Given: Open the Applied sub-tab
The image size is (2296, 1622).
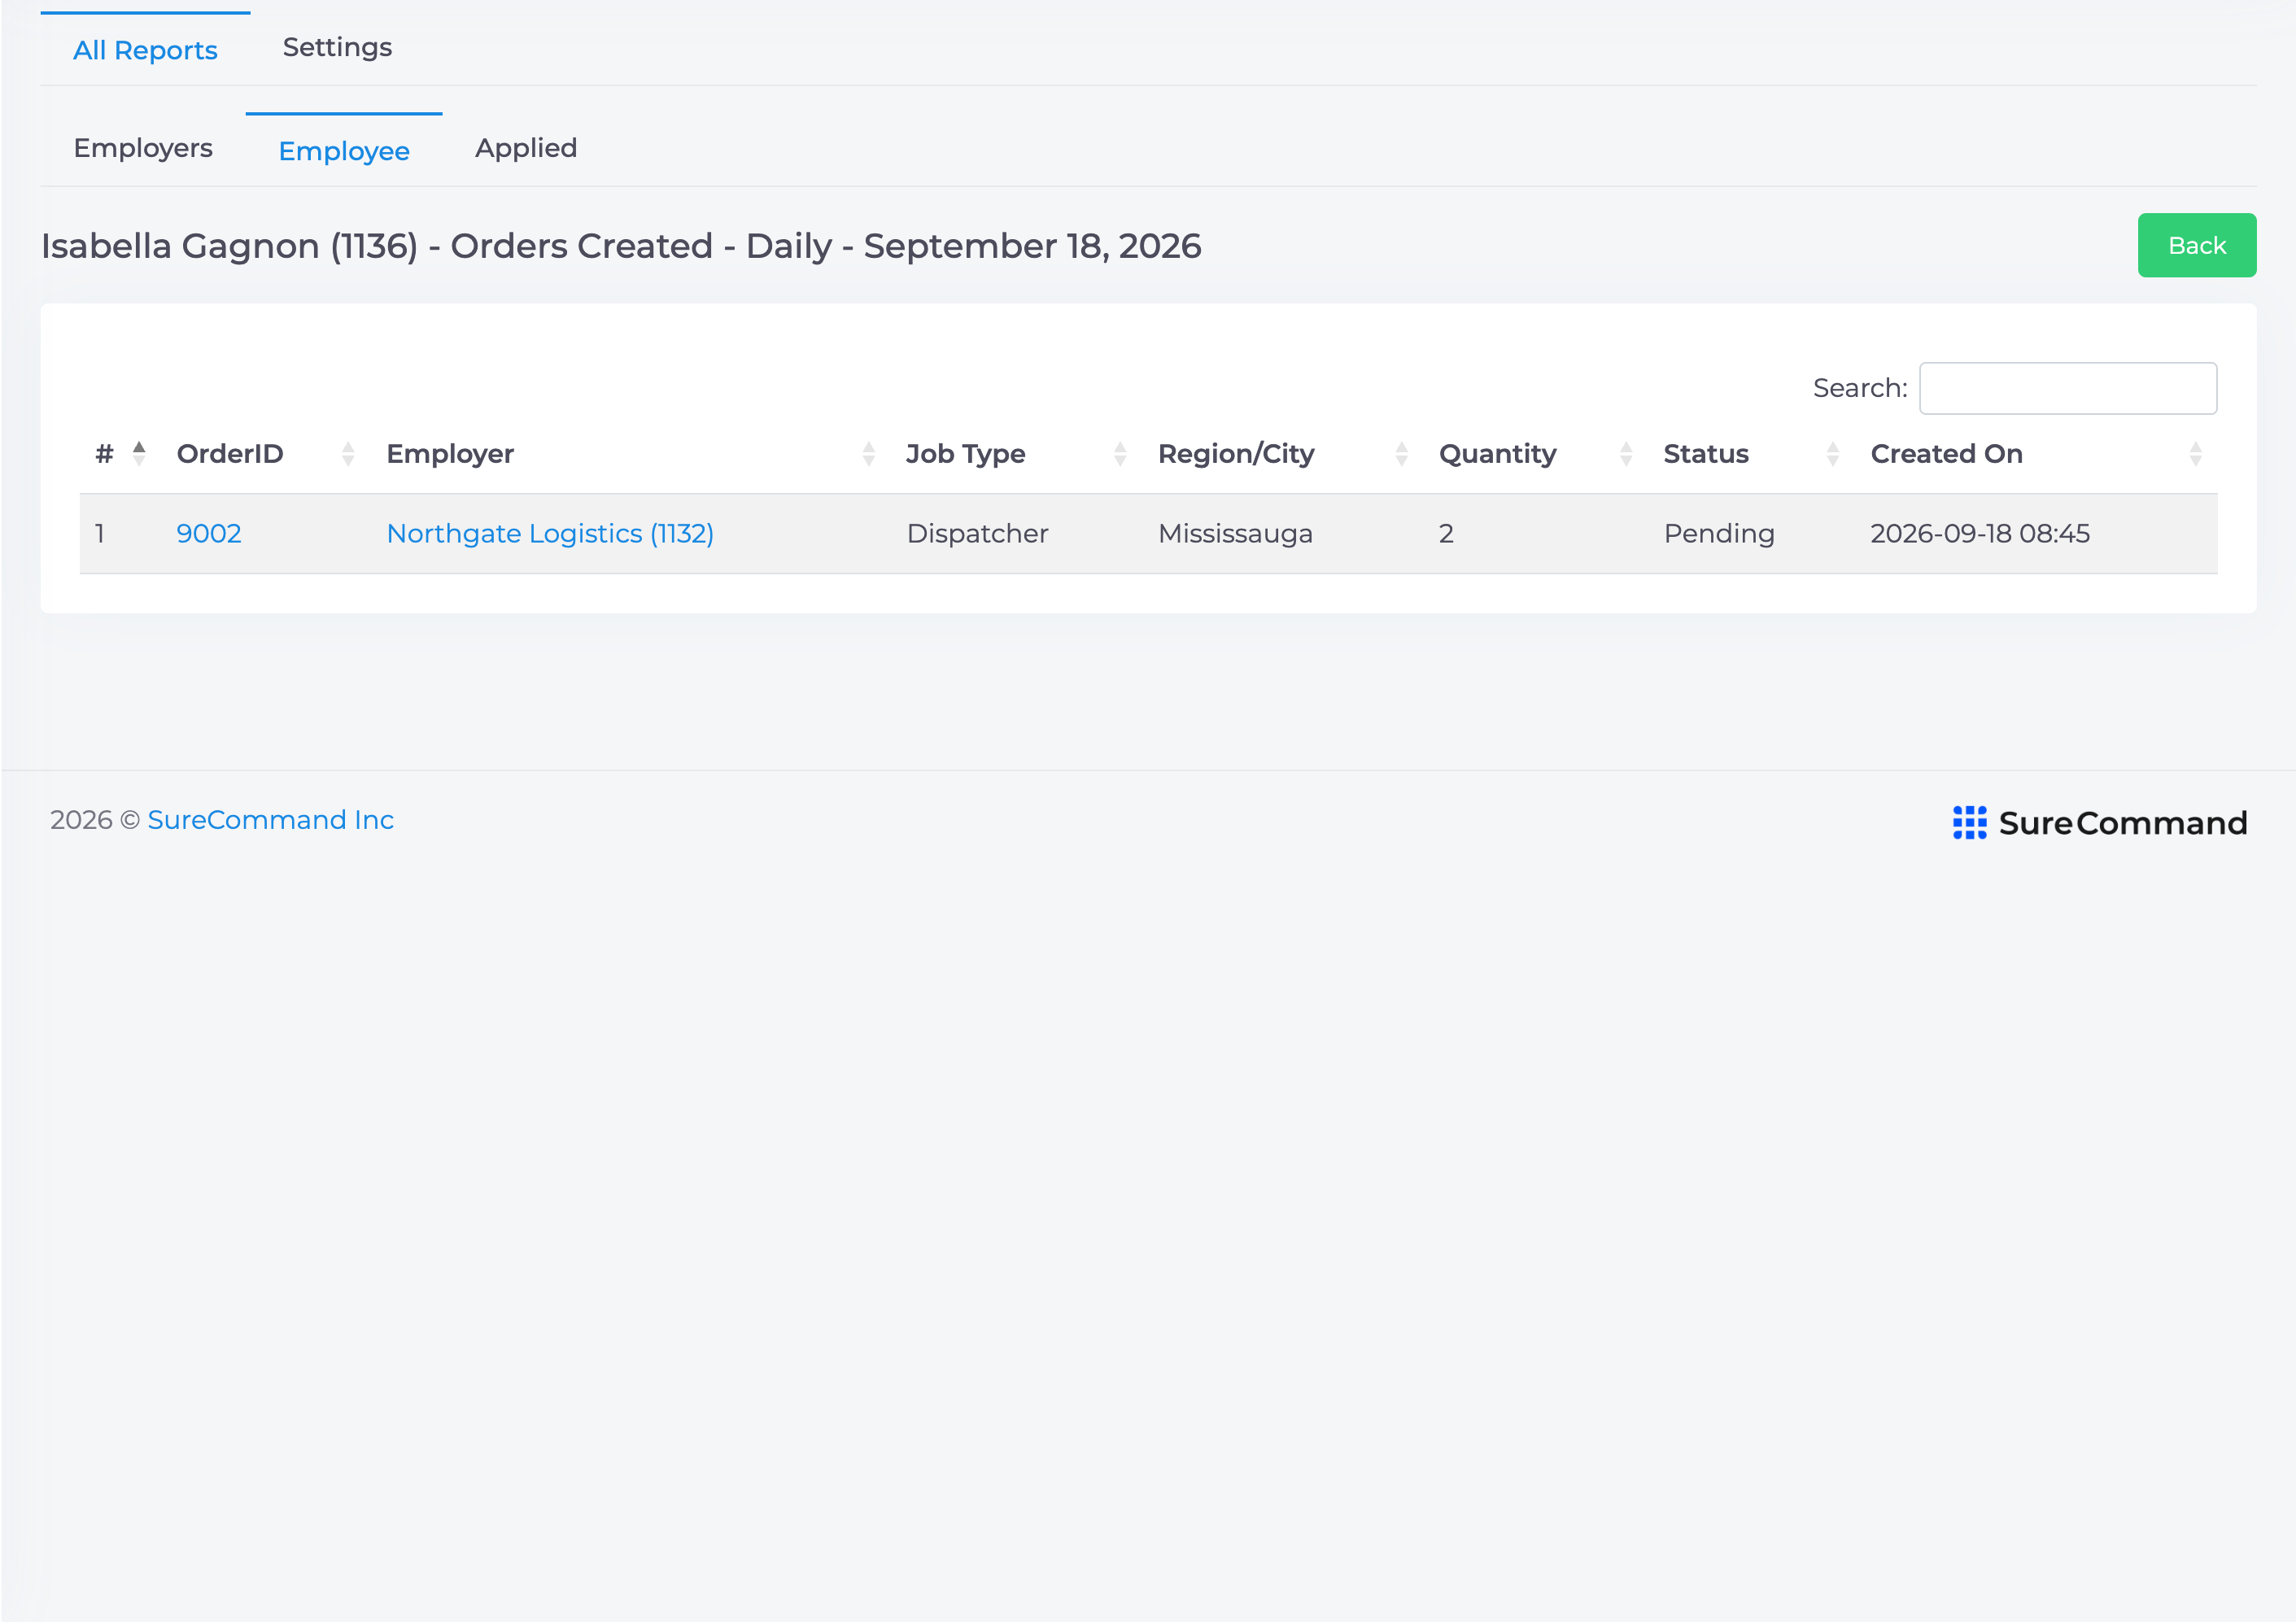Looking at the screenshot, I should (526, 148).
